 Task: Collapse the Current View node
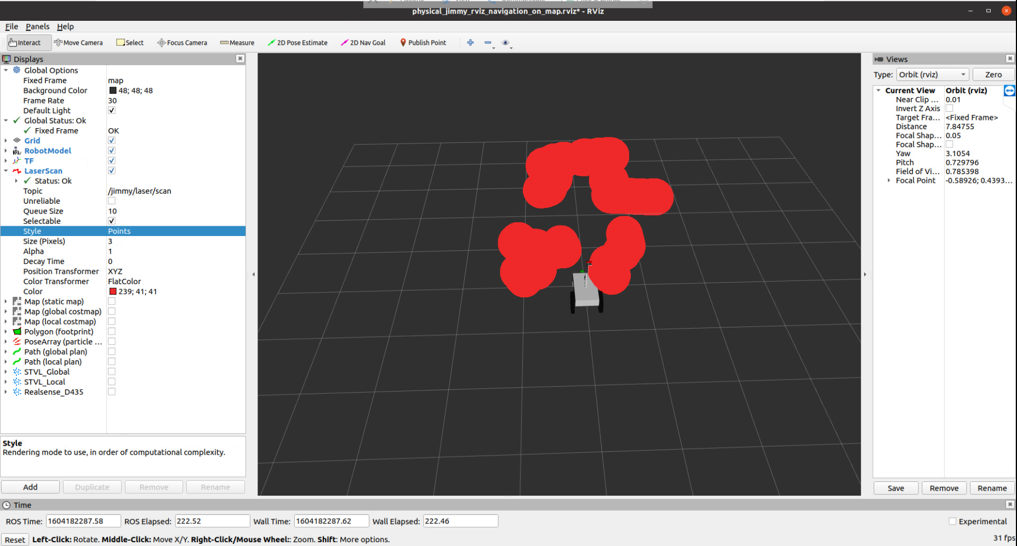[878, 90]
